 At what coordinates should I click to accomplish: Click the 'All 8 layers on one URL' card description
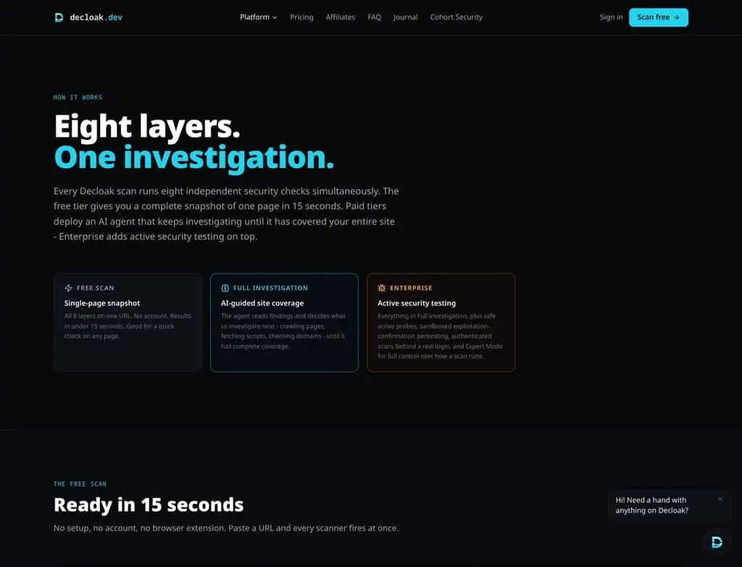coord(128,326)
